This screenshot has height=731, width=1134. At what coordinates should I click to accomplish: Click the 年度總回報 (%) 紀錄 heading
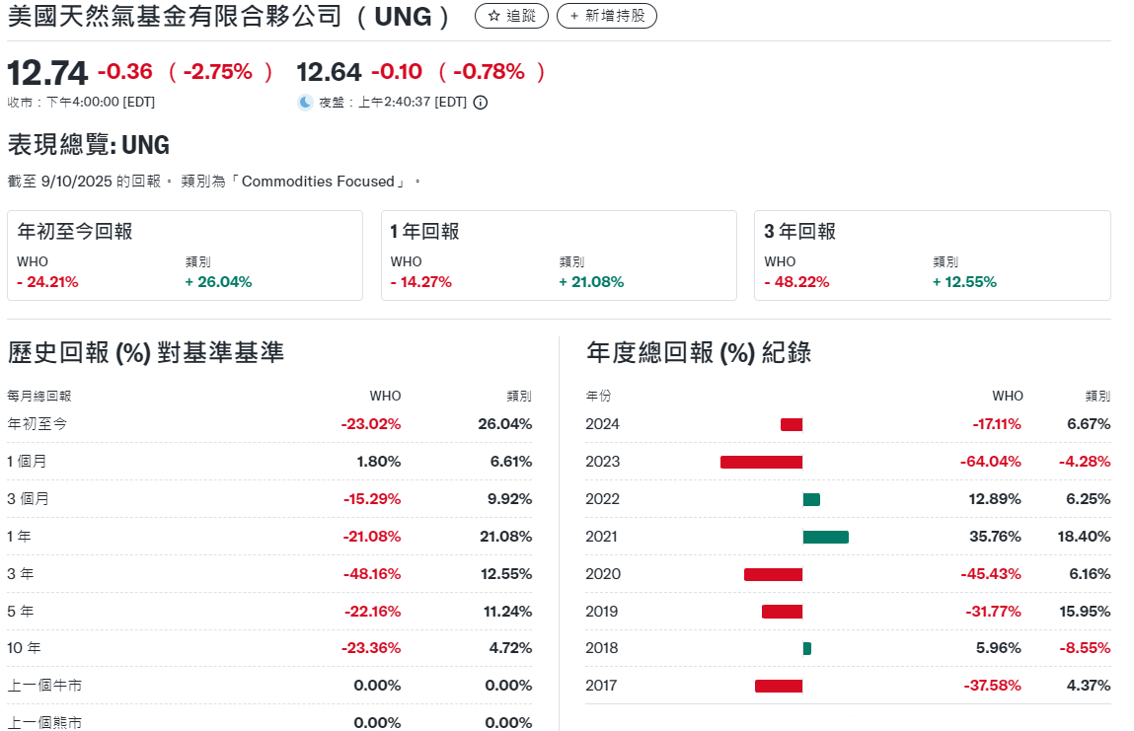(699, 352)
